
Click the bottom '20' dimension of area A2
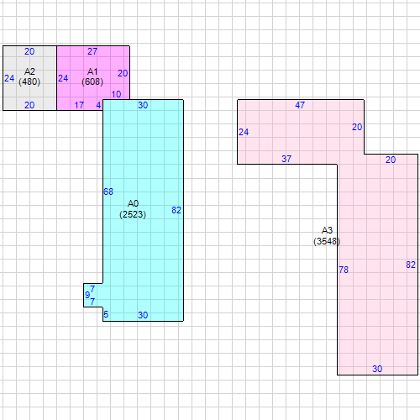29,105
